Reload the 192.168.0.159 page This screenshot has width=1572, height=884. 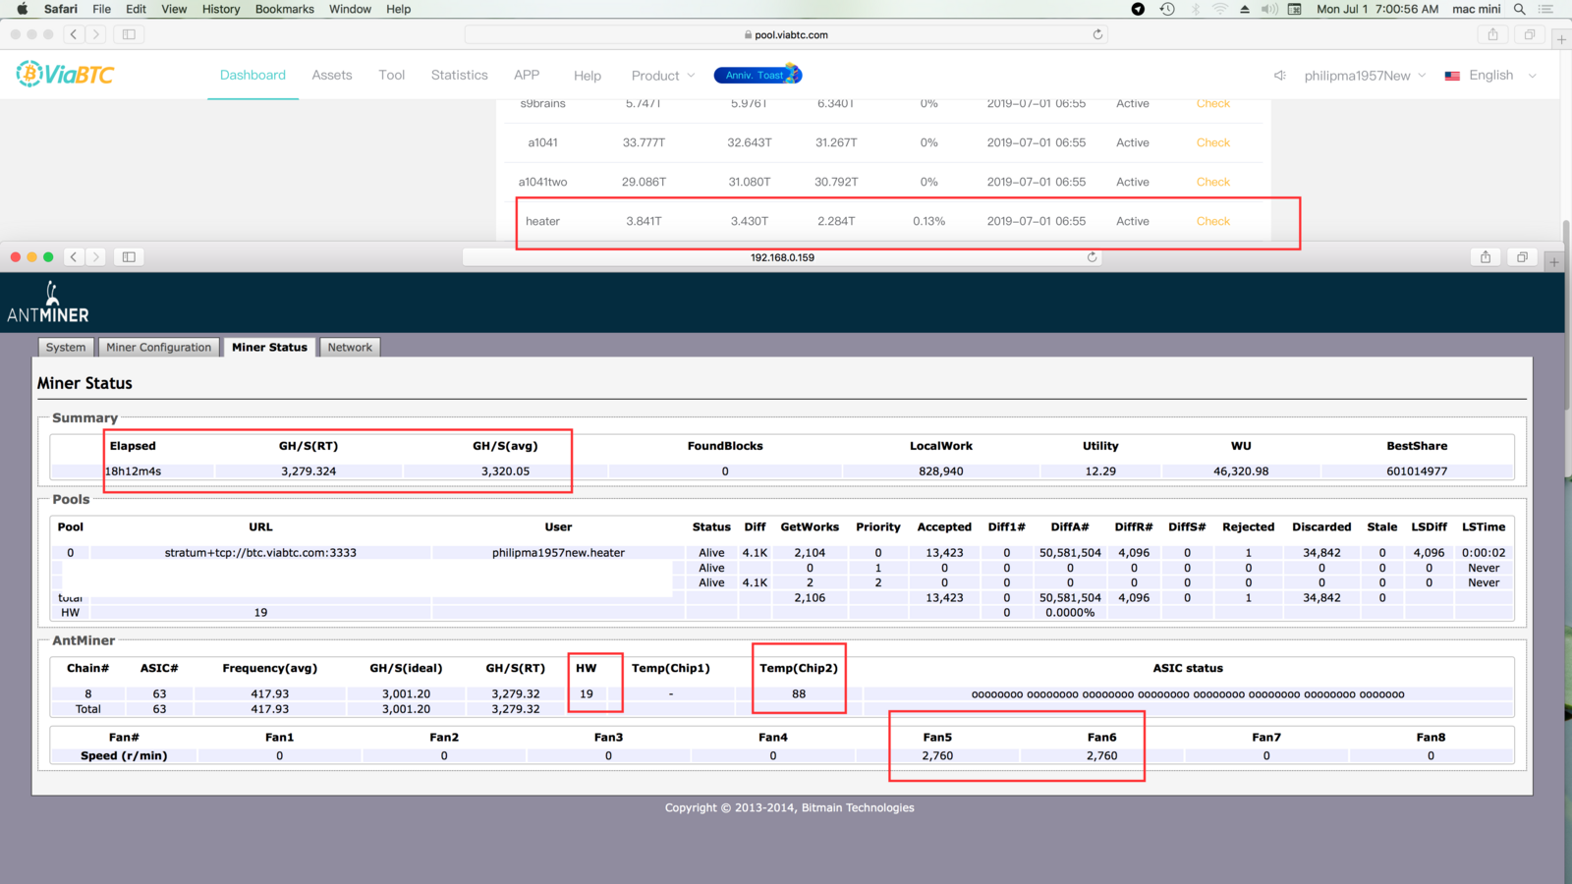tap(1092, 256)
